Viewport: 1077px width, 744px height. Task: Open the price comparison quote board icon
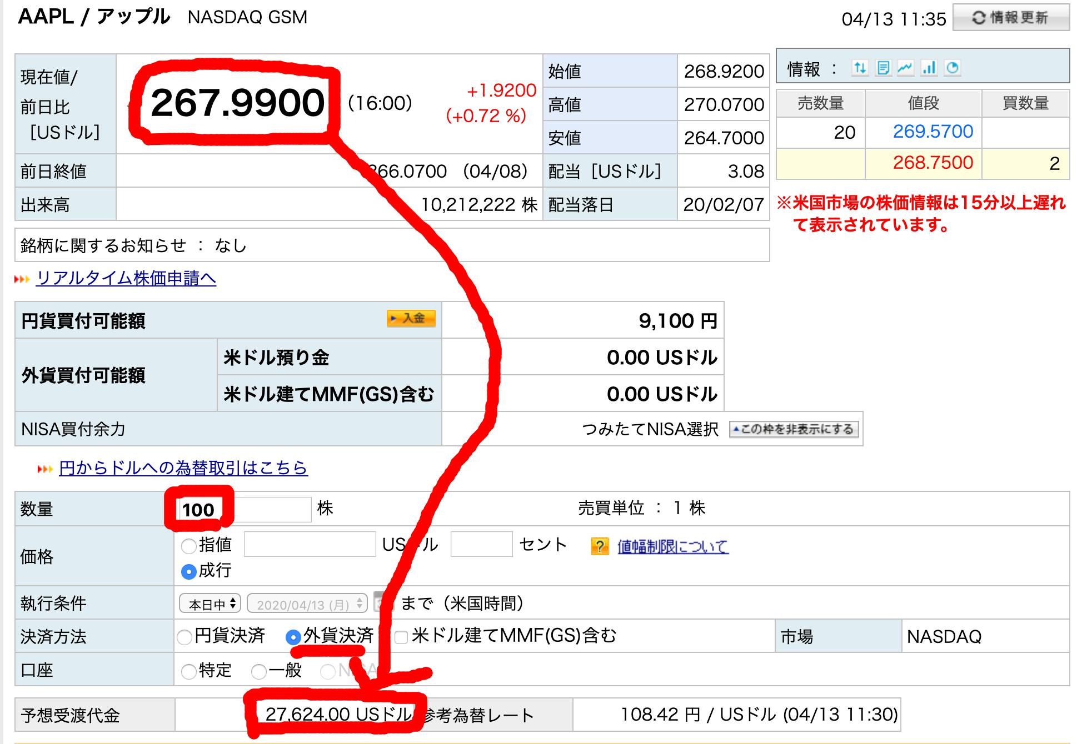pos(860,67)
